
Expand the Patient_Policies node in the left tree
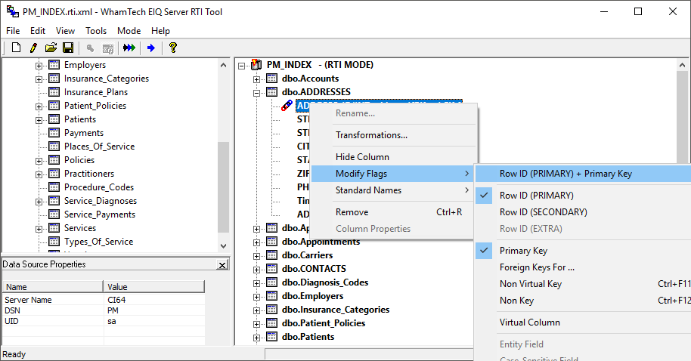[x=39, y=106]
